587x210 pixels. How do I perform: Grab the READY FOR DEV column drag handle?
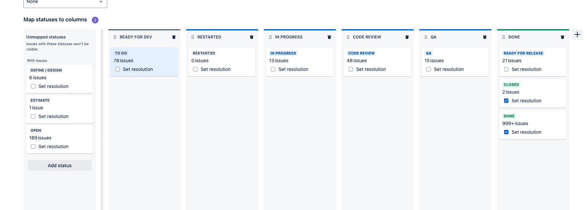(115, 37)
